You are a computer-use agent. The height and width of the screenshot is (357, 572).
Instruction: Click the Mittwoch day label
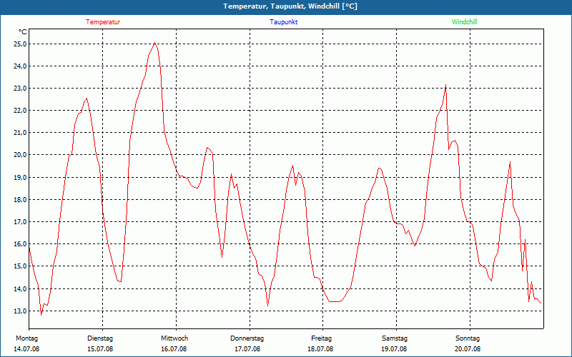[x=174, y=338]
